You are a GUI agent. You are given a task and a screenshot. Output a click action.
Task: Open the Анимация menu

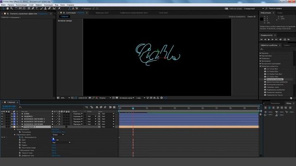(x=48, y=5)
